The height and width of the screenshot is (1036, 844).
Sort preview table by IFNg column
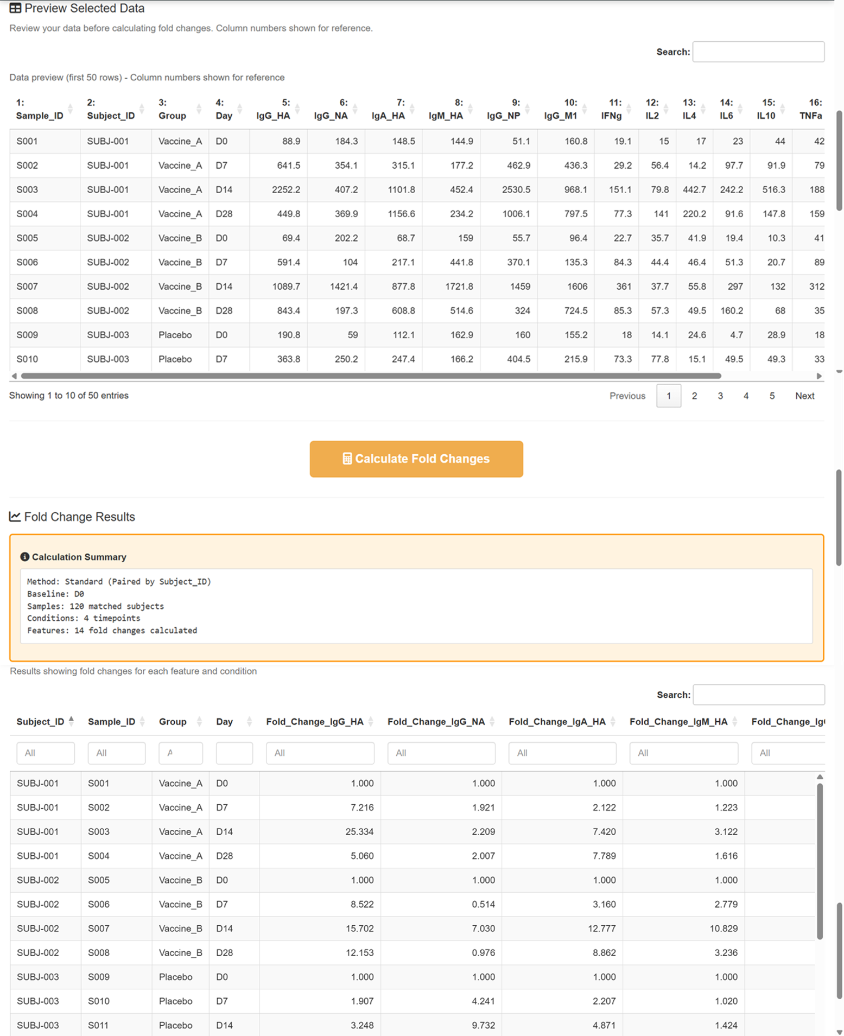pyautogui.click(x=617, y=109)
